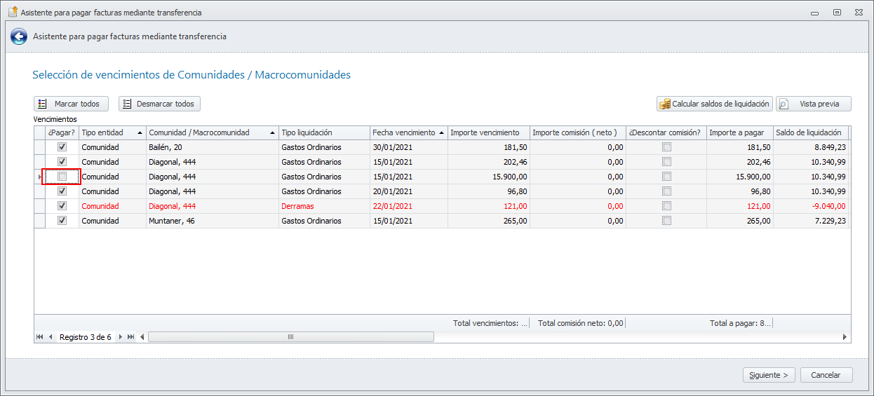874x396 pixels.
Task: Click the back arrow icon in header
Action: click(19, 36)
